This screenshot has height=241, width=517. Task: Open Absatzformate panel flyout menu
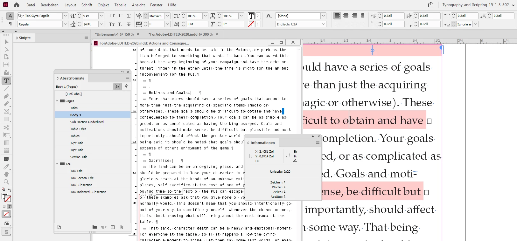pos(127,78)
